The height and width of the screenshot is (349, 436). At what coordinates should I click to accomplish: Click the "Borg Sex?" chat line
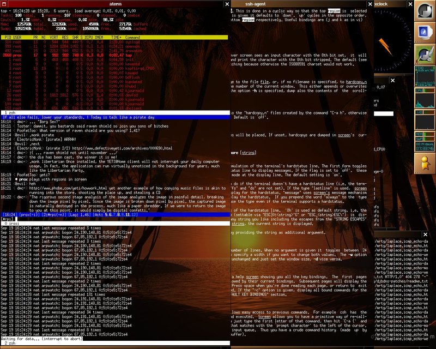tap(31, 122)
